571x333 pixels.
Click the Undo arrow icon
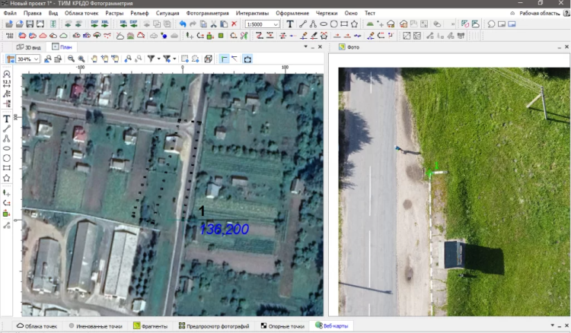point(183,24)
